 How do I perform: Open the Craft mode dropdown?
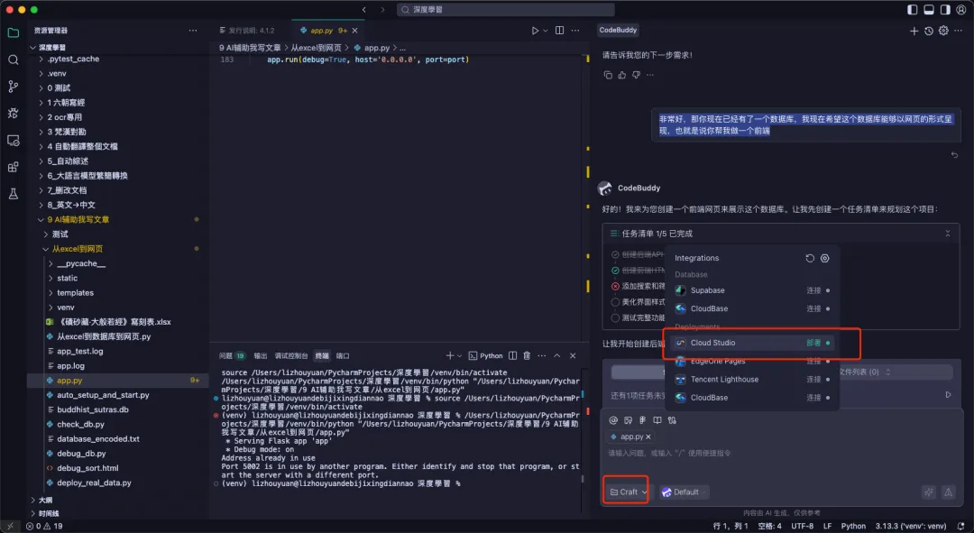click(628, 492)
